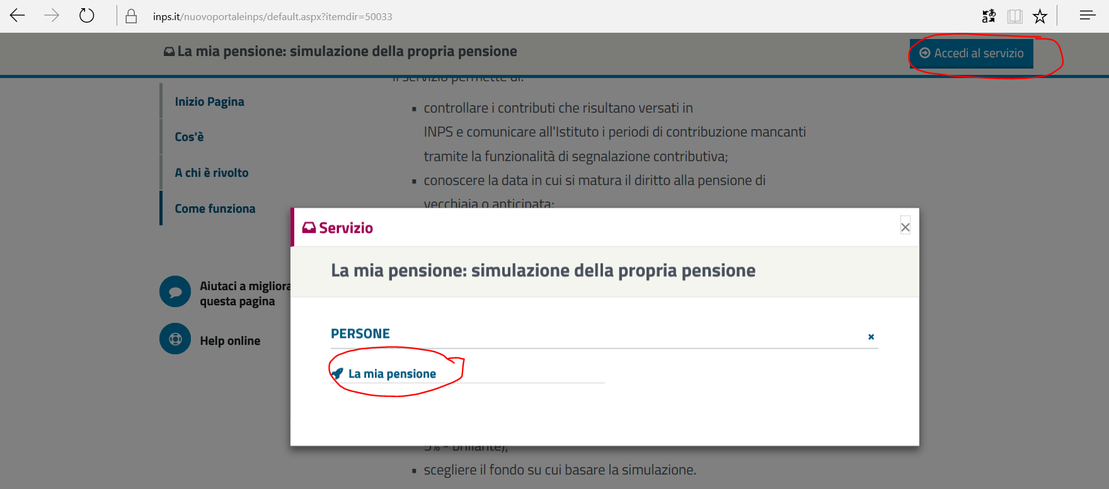This screenshot has width=1109, height=489.
Task: Collapse the PERSONE section with small x
Action: 871,337
